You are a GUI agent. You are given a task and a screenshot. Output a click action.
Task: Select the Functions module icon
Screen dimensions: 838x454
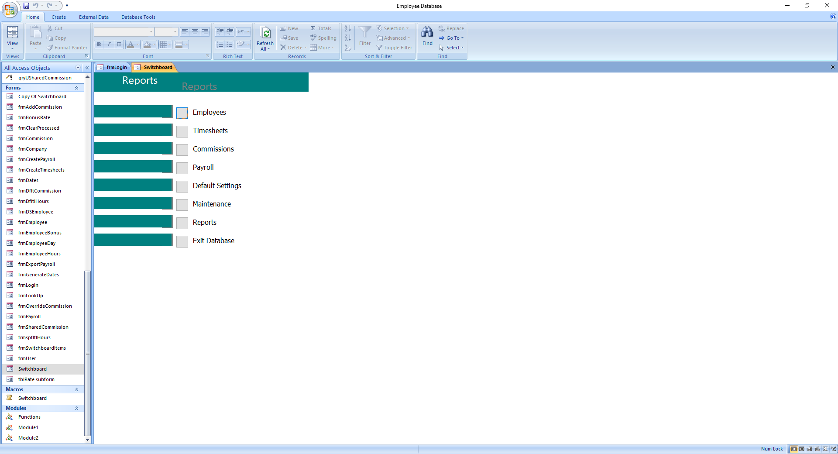(9, 417)
